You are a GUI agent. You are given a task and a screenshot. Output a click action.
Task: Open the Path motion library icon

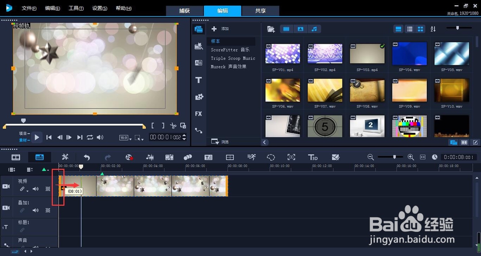click(x=199, y=131)
